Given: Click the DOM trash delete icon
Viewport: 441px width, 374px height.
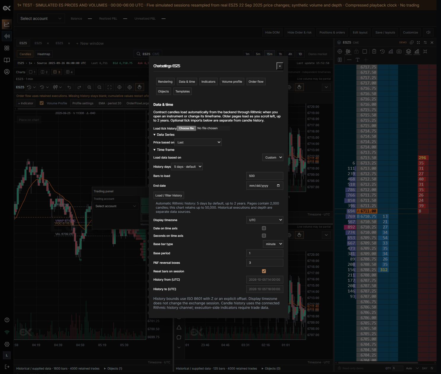Looking at the screenshot, I should click(374, 51).
